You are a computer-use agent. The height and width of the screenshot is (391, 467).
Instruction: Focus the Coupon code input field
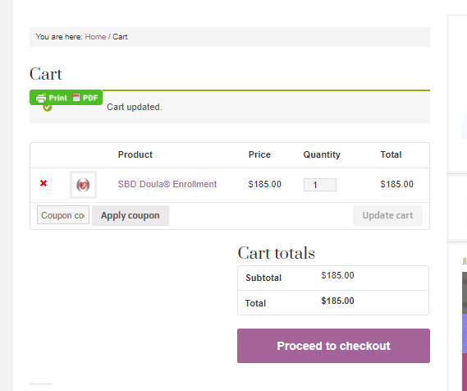(63, 215)
